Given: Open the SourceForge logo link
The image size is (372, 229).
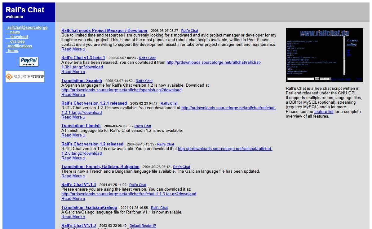Looking at the screenshot, I should pos(25,76).
